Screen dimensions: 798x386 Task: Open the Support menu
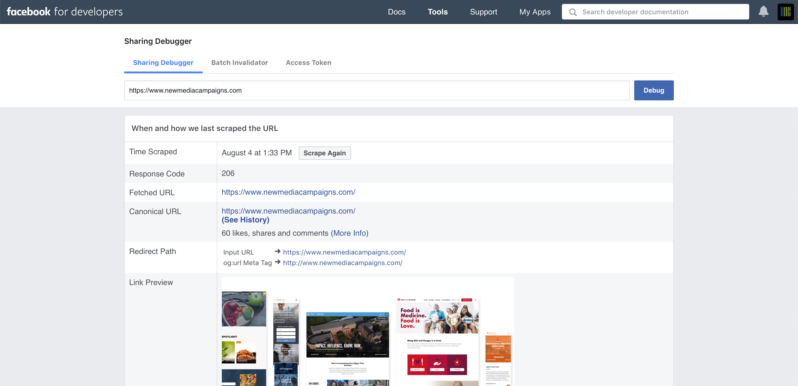click(484, 12)
